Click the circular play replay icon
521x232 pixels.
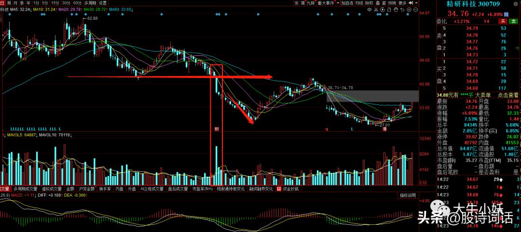click(383, 10)
